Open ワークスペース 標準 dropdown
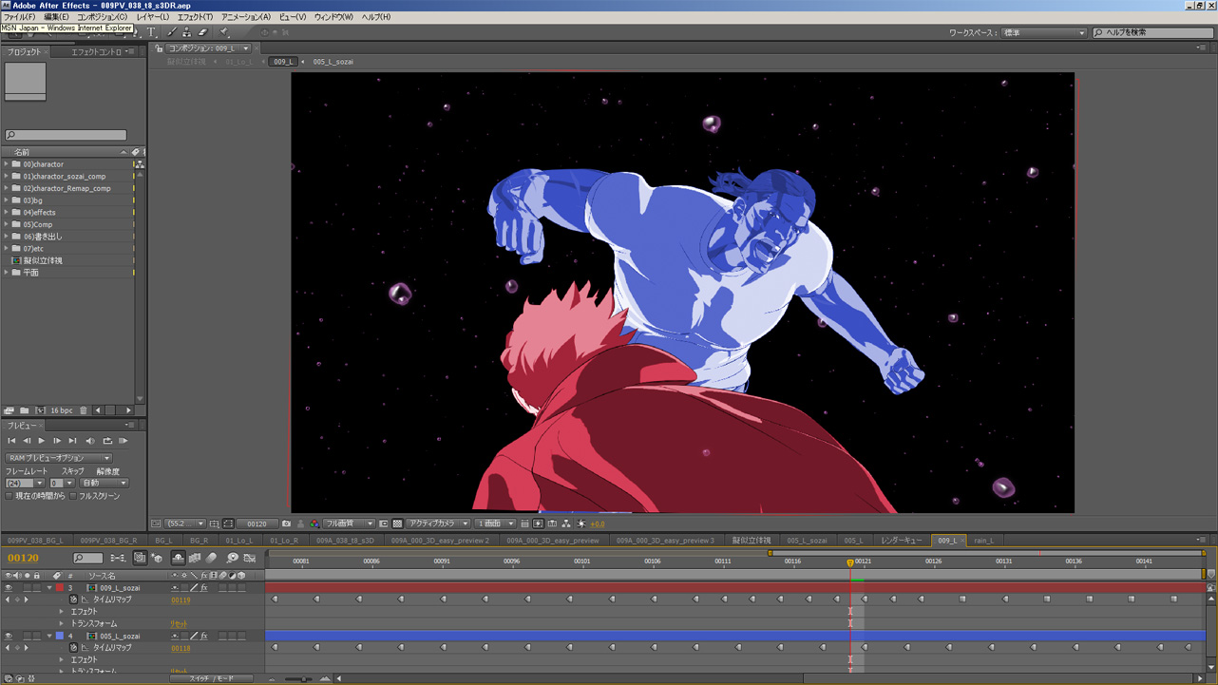Viewport: 1218px width, 685px height. click(1043, 32)
